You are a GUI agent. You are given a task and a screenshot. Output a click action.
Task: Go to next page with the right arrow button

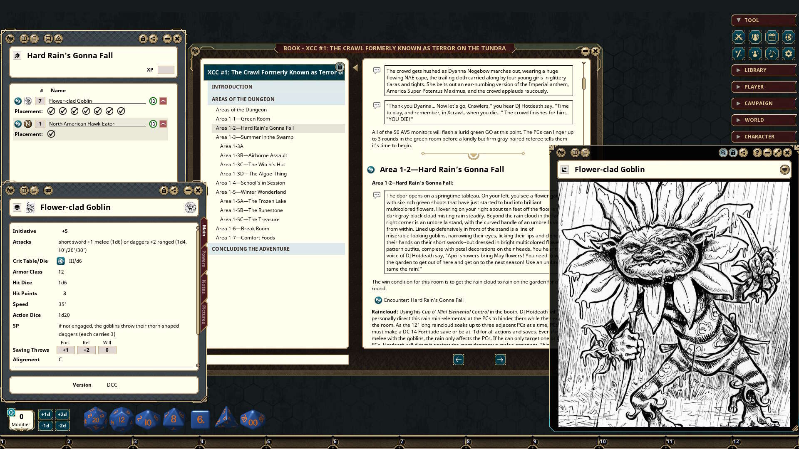pyautogui.click(x=500, y=360)
